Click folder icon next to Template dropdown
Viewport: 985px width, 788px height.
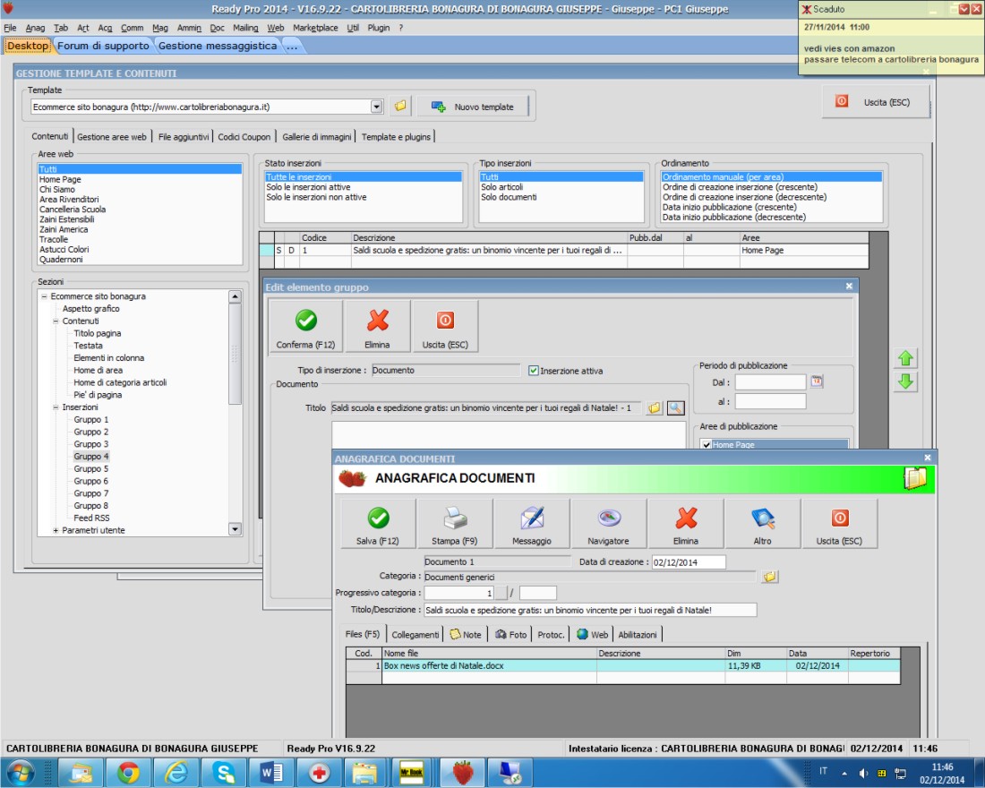400,107
